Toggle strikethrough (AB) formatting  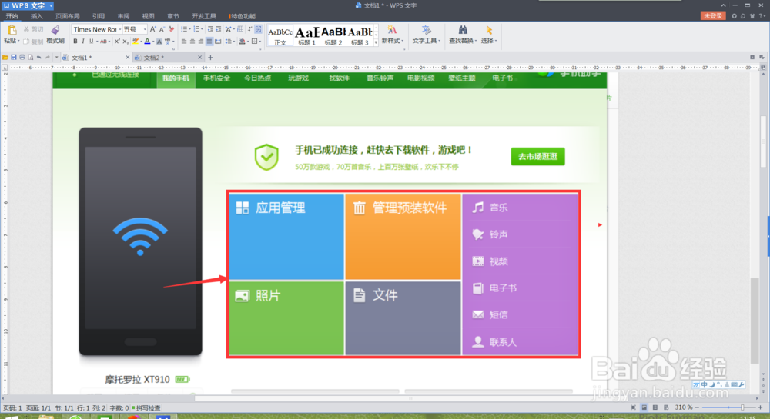(103, 42)
